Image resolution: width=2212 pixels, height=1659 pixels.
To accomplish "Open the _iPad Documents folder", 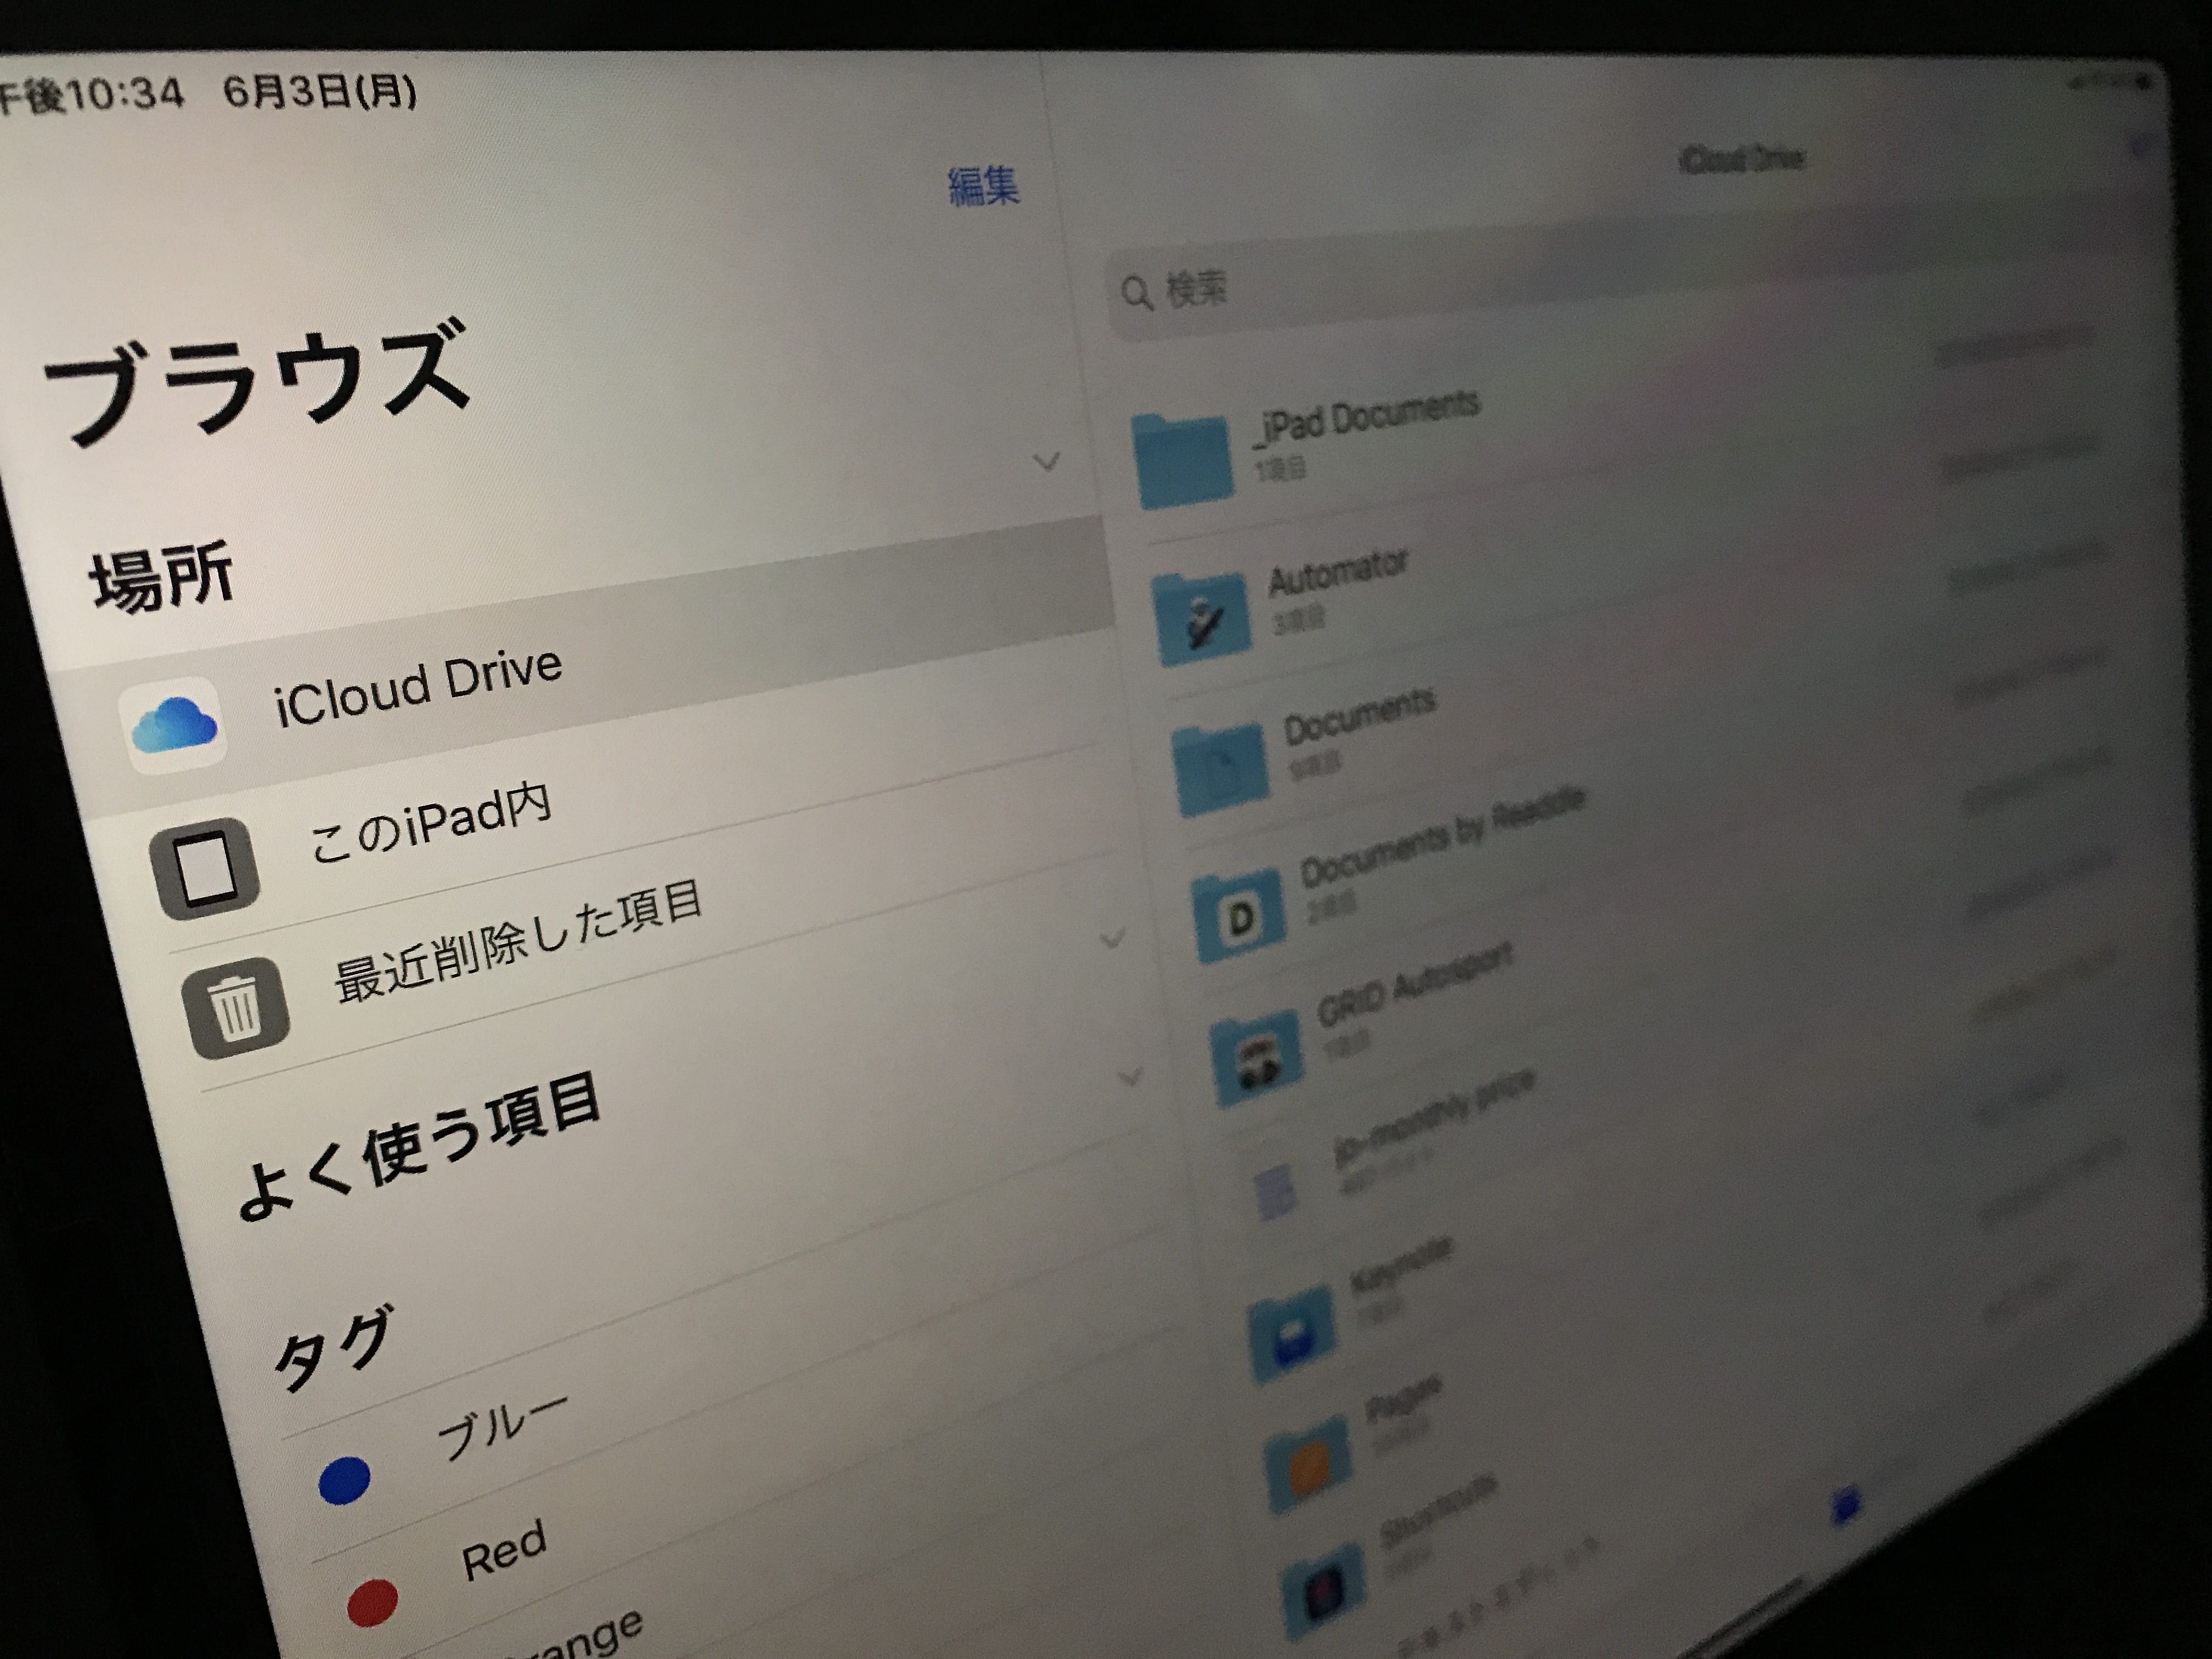I will pyautogui.click(x=1183, y=461).
